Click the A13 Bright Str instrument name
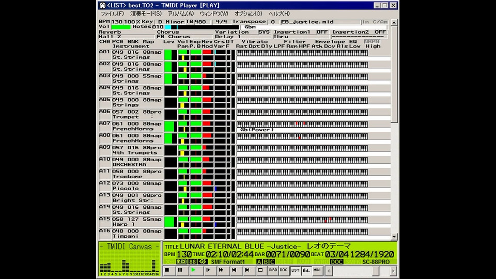This screenshot has width=496, height=279. tap(133, 200)
